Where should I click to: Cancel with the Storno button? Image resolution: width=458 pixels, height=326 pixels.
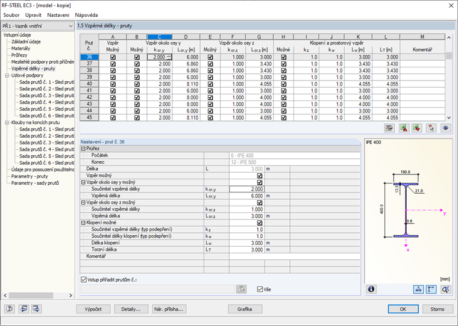438,309
